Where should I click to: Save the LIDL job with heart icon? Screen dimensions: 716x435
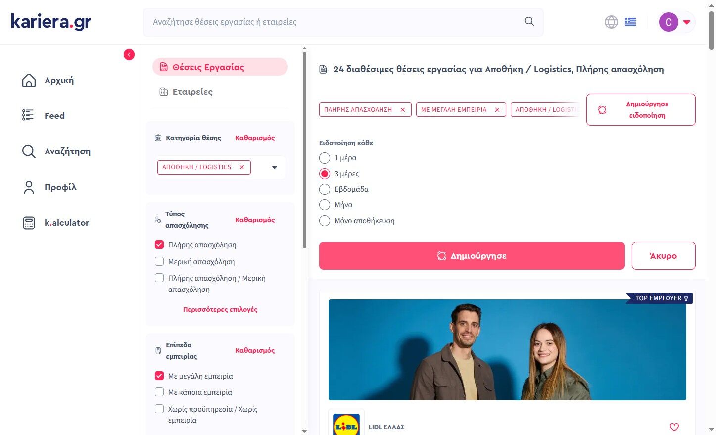(674, 427)
